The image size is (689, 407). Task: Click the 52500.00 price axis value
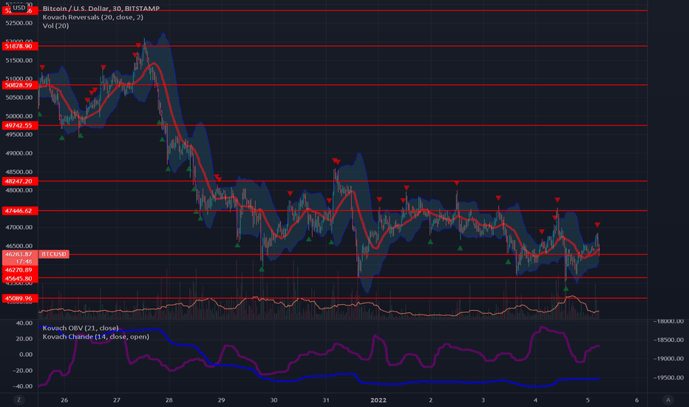click(x=19, y=23)
